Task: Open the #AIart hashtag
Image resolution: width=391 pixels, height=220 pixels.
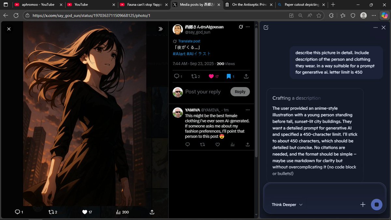Action: tap(179, 53)
